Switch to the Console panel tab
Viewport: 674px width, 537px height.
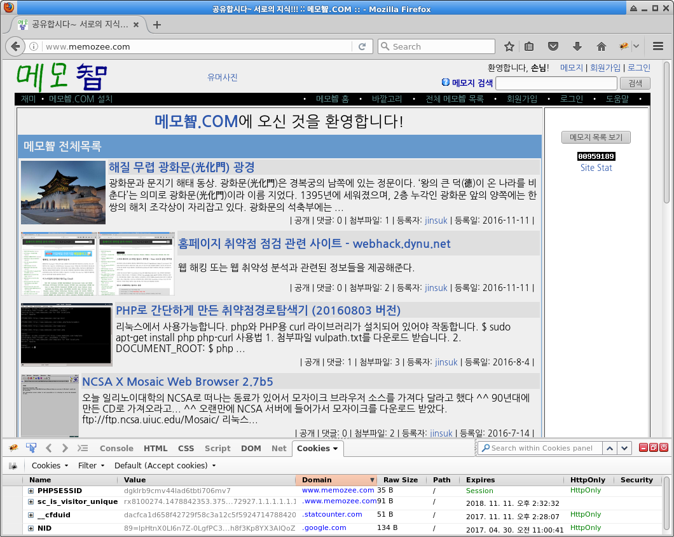coord(116,448)
